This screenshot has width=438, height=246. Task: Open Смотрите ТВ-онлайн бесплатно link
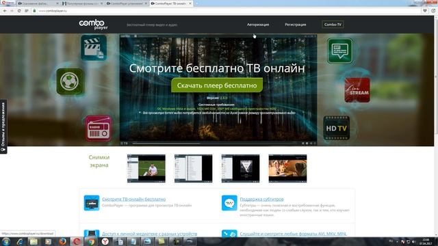click(x=134, y=199)
